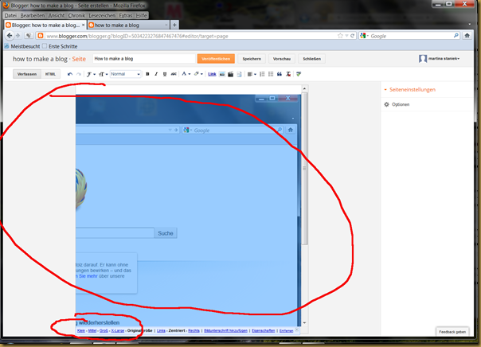Viewport: 481px width, 347px height.
Task: Click the Veröffentlichen publish button
Action: [216, 59]
